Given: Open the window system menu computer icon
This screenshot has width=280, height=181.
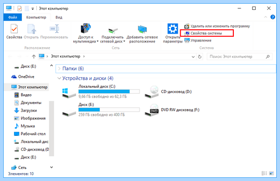Looking at the screenshot, I should [9, 8].
